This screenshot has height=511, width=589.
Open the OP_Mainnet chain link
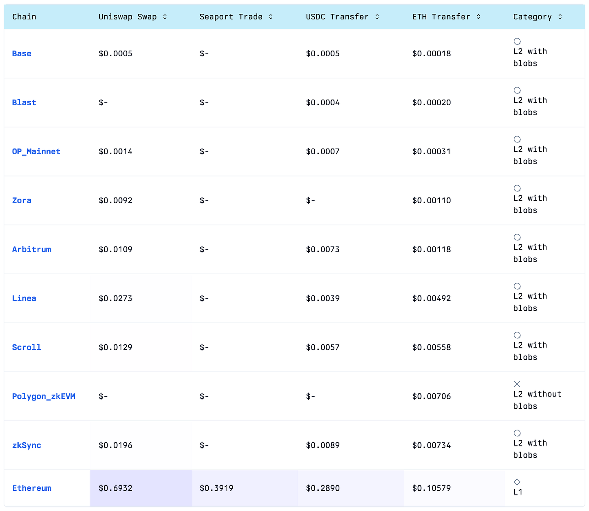36,151
